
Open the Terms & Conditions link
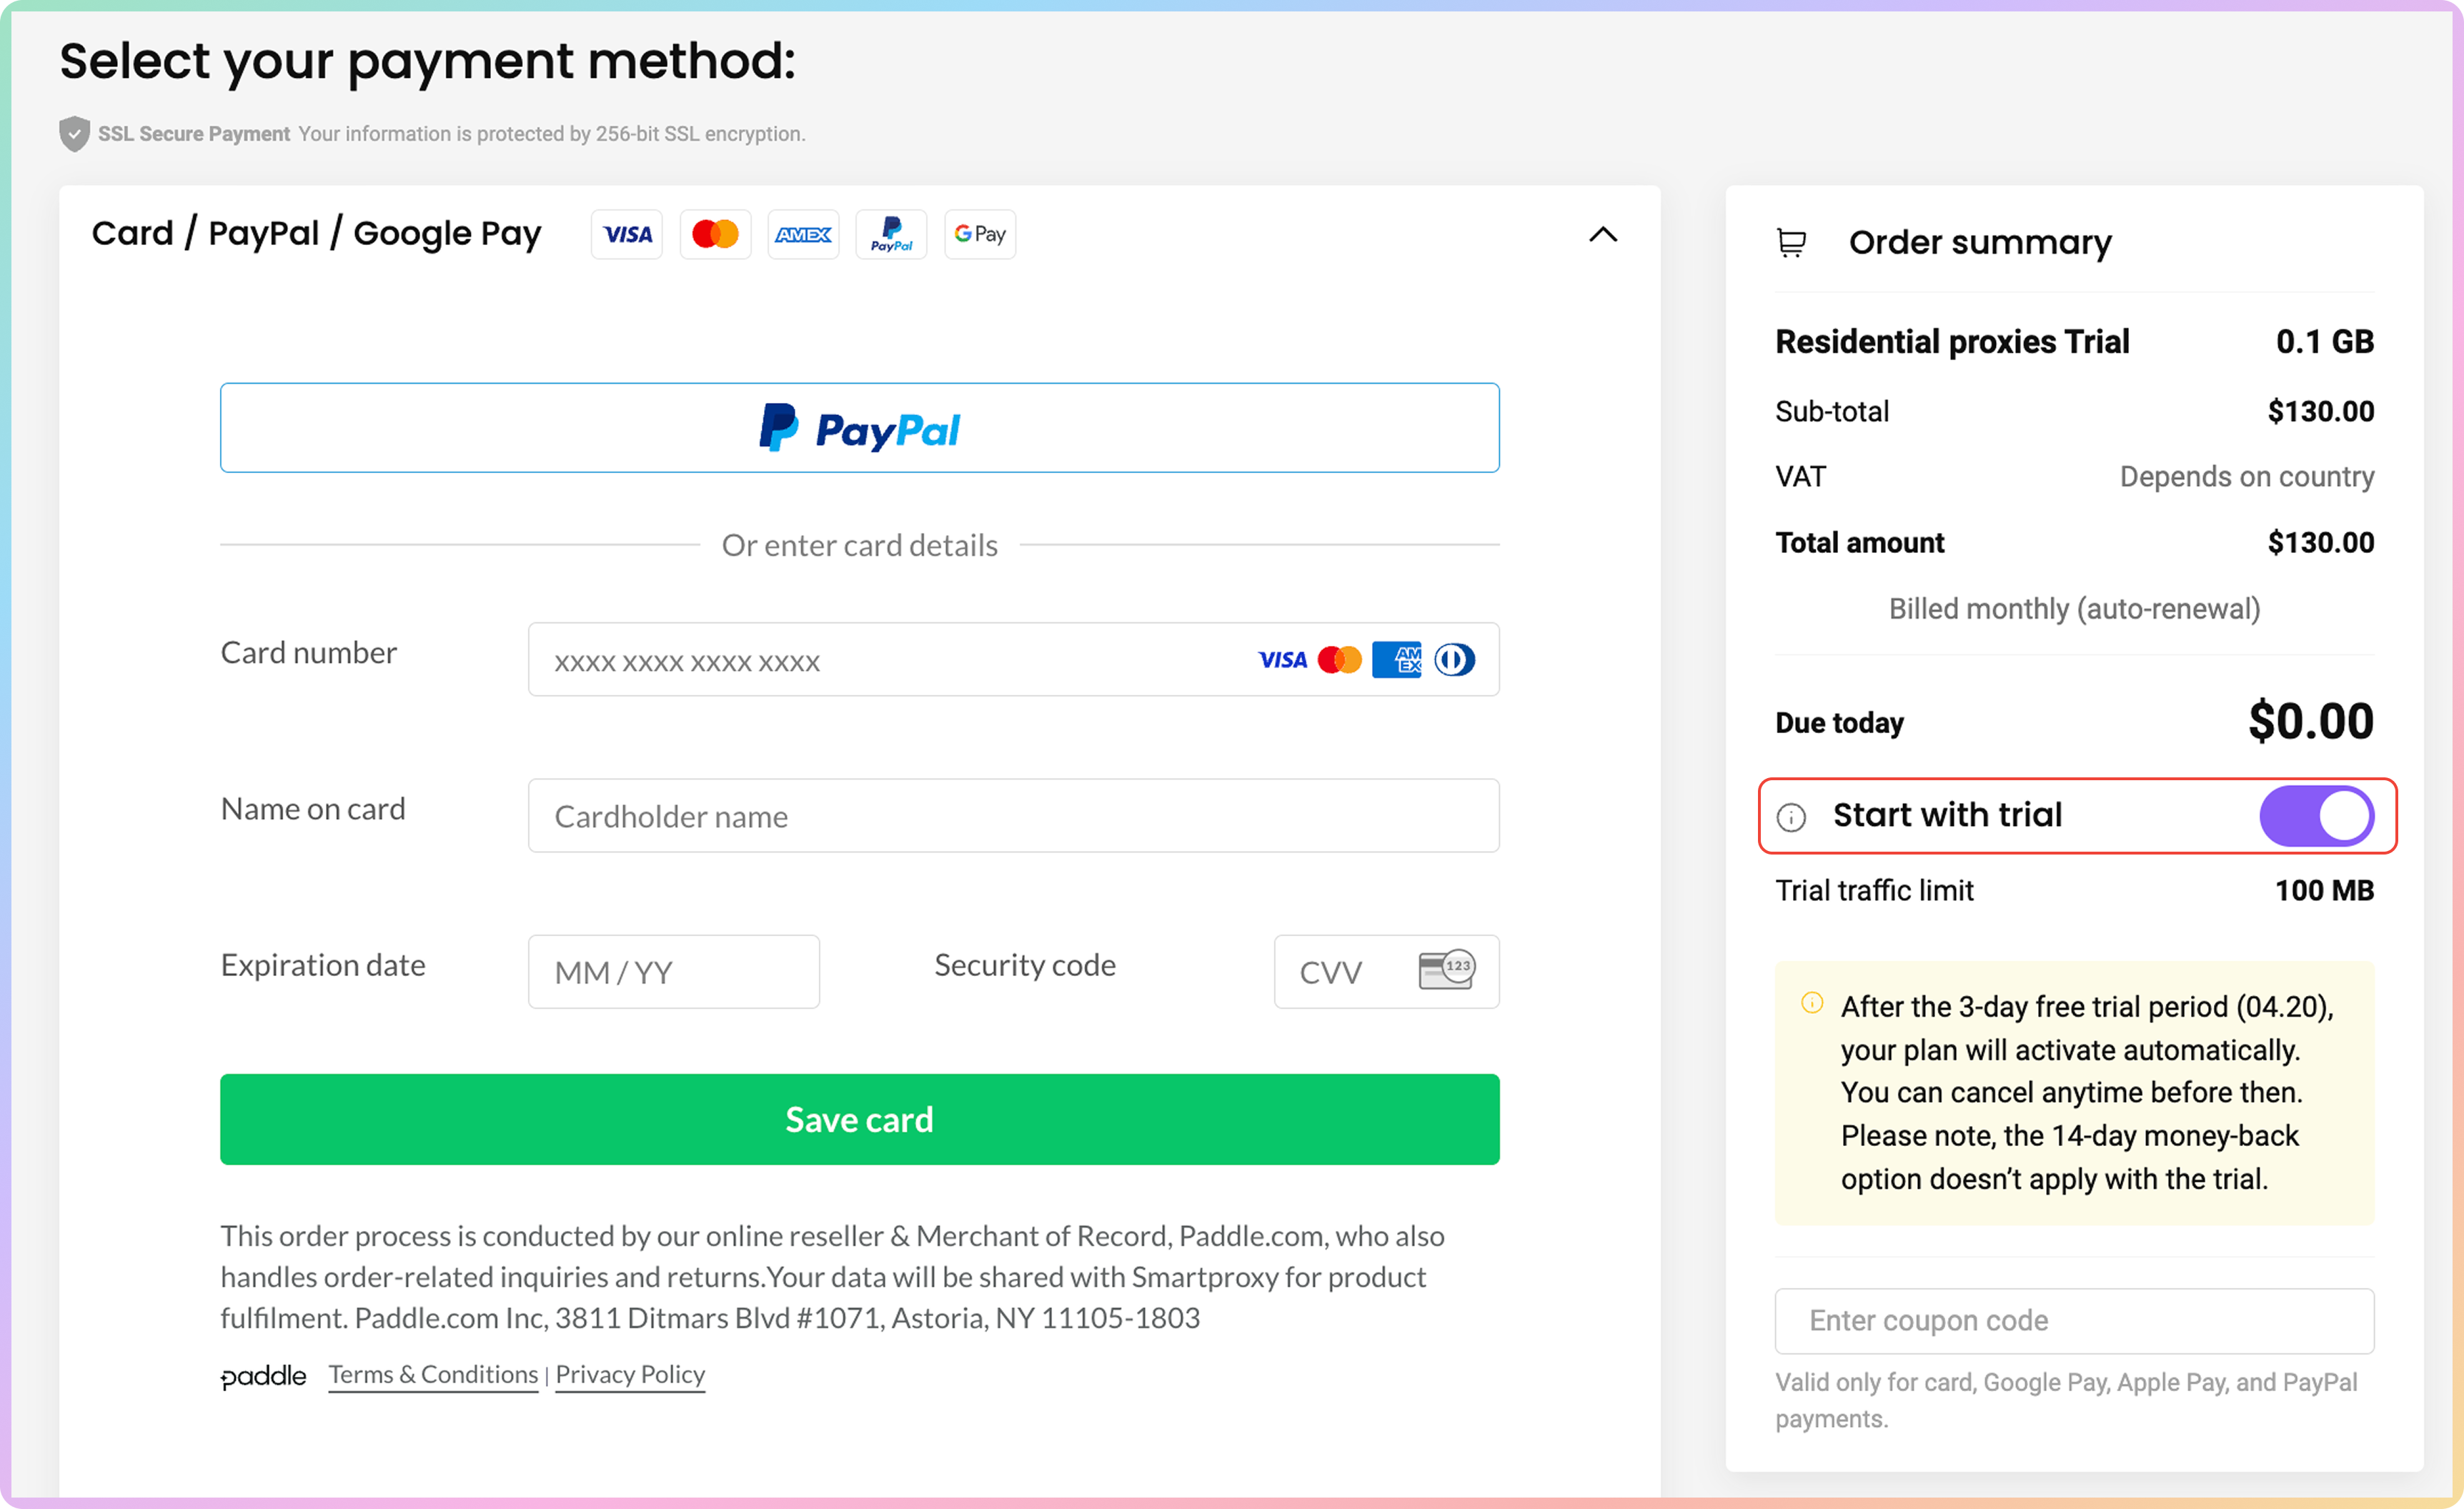pyautogui.click(x=433, y=1374)
